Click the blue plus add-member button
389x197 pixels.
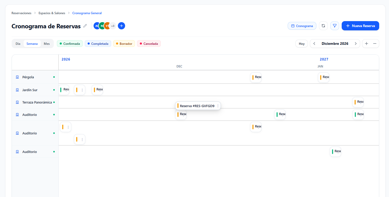pyautogui.click(x=121, y=26)
